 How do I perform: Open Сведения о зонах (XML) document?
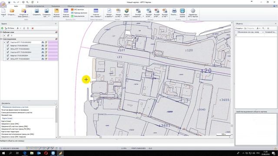point(10,124)
